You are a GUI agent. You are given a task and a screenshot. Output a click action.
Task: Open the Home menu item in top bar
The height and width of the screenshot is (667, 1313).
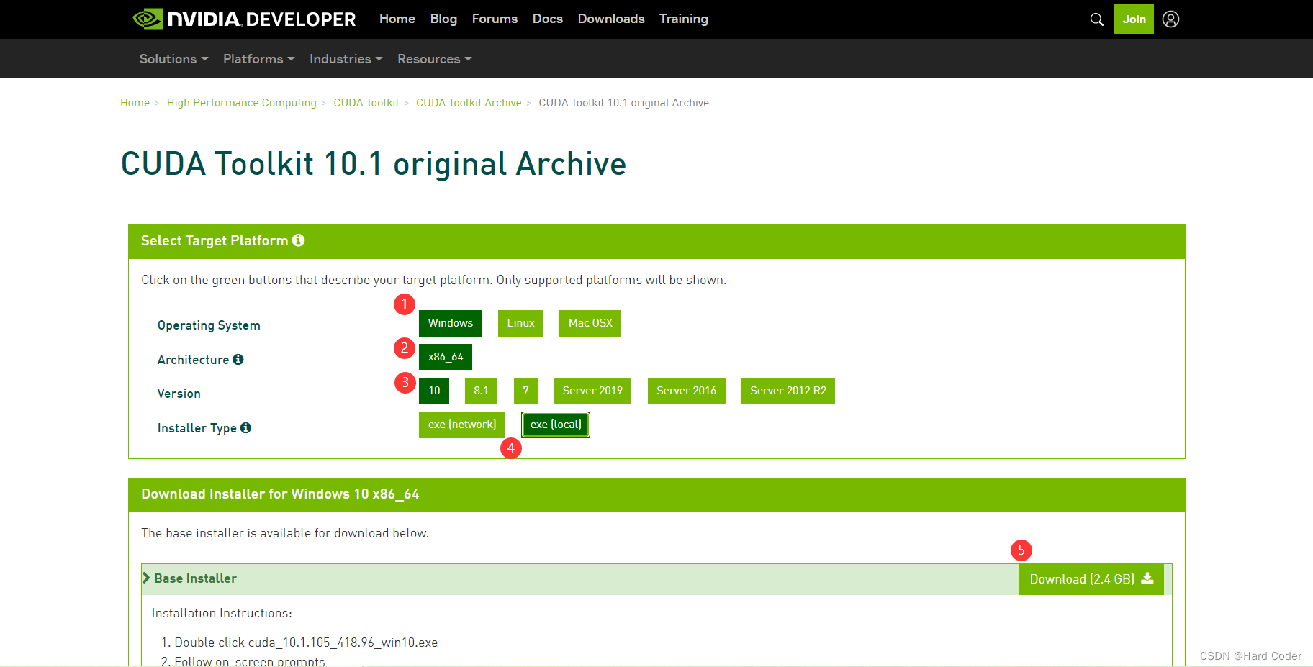point(397,19)
